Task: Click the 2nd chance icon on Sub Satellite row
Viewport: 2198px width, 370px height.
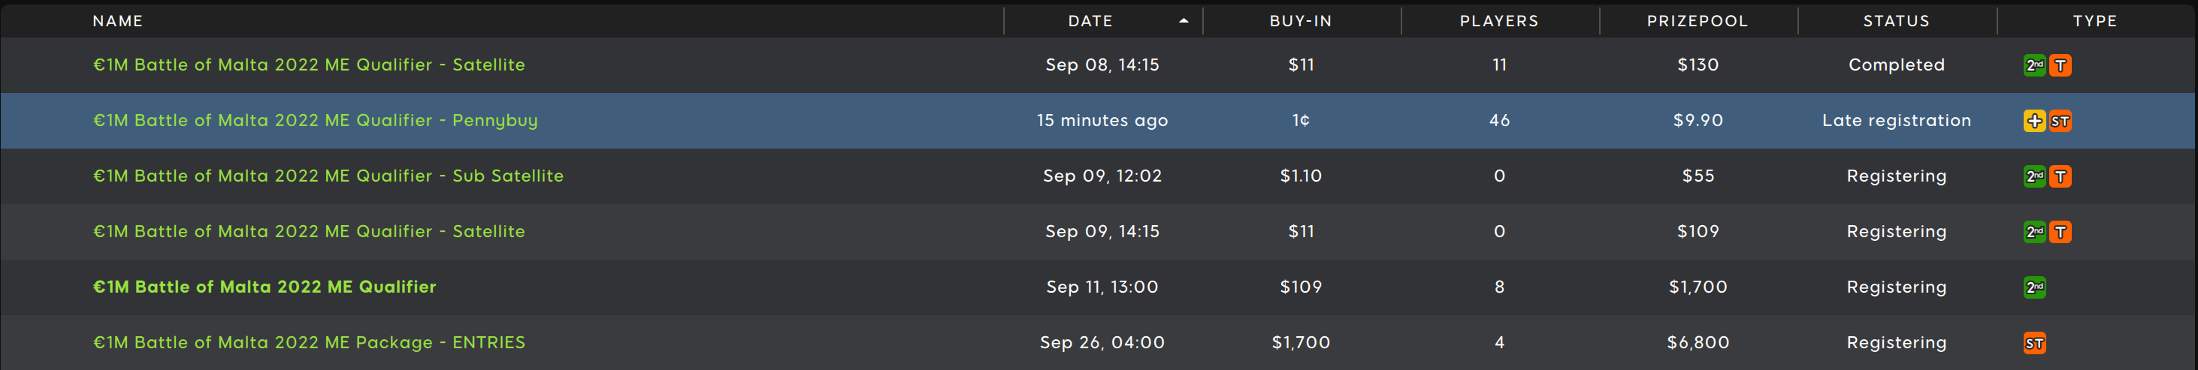Action: tap(2034, 176)
